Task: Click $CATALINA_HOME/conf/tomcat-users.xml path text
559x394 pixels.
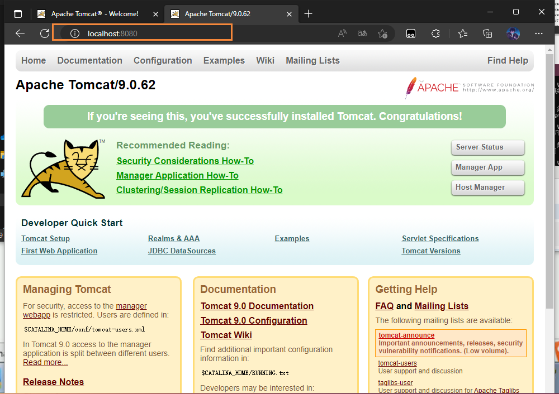Action: point(84,330)
